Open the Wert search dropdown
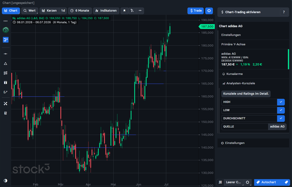Screen dimensions: 292x187 click(30, 11)
